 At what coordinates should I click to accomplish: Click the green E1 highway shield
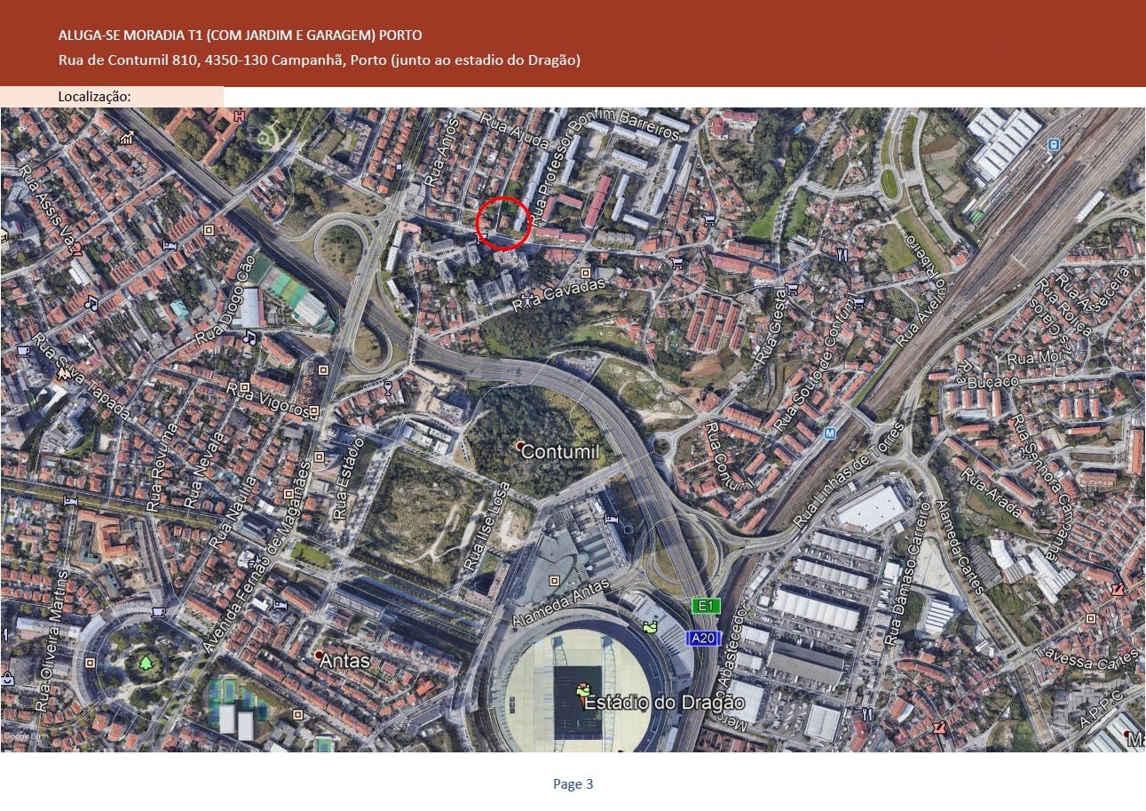pyautogui.click(x=706, y=606)
